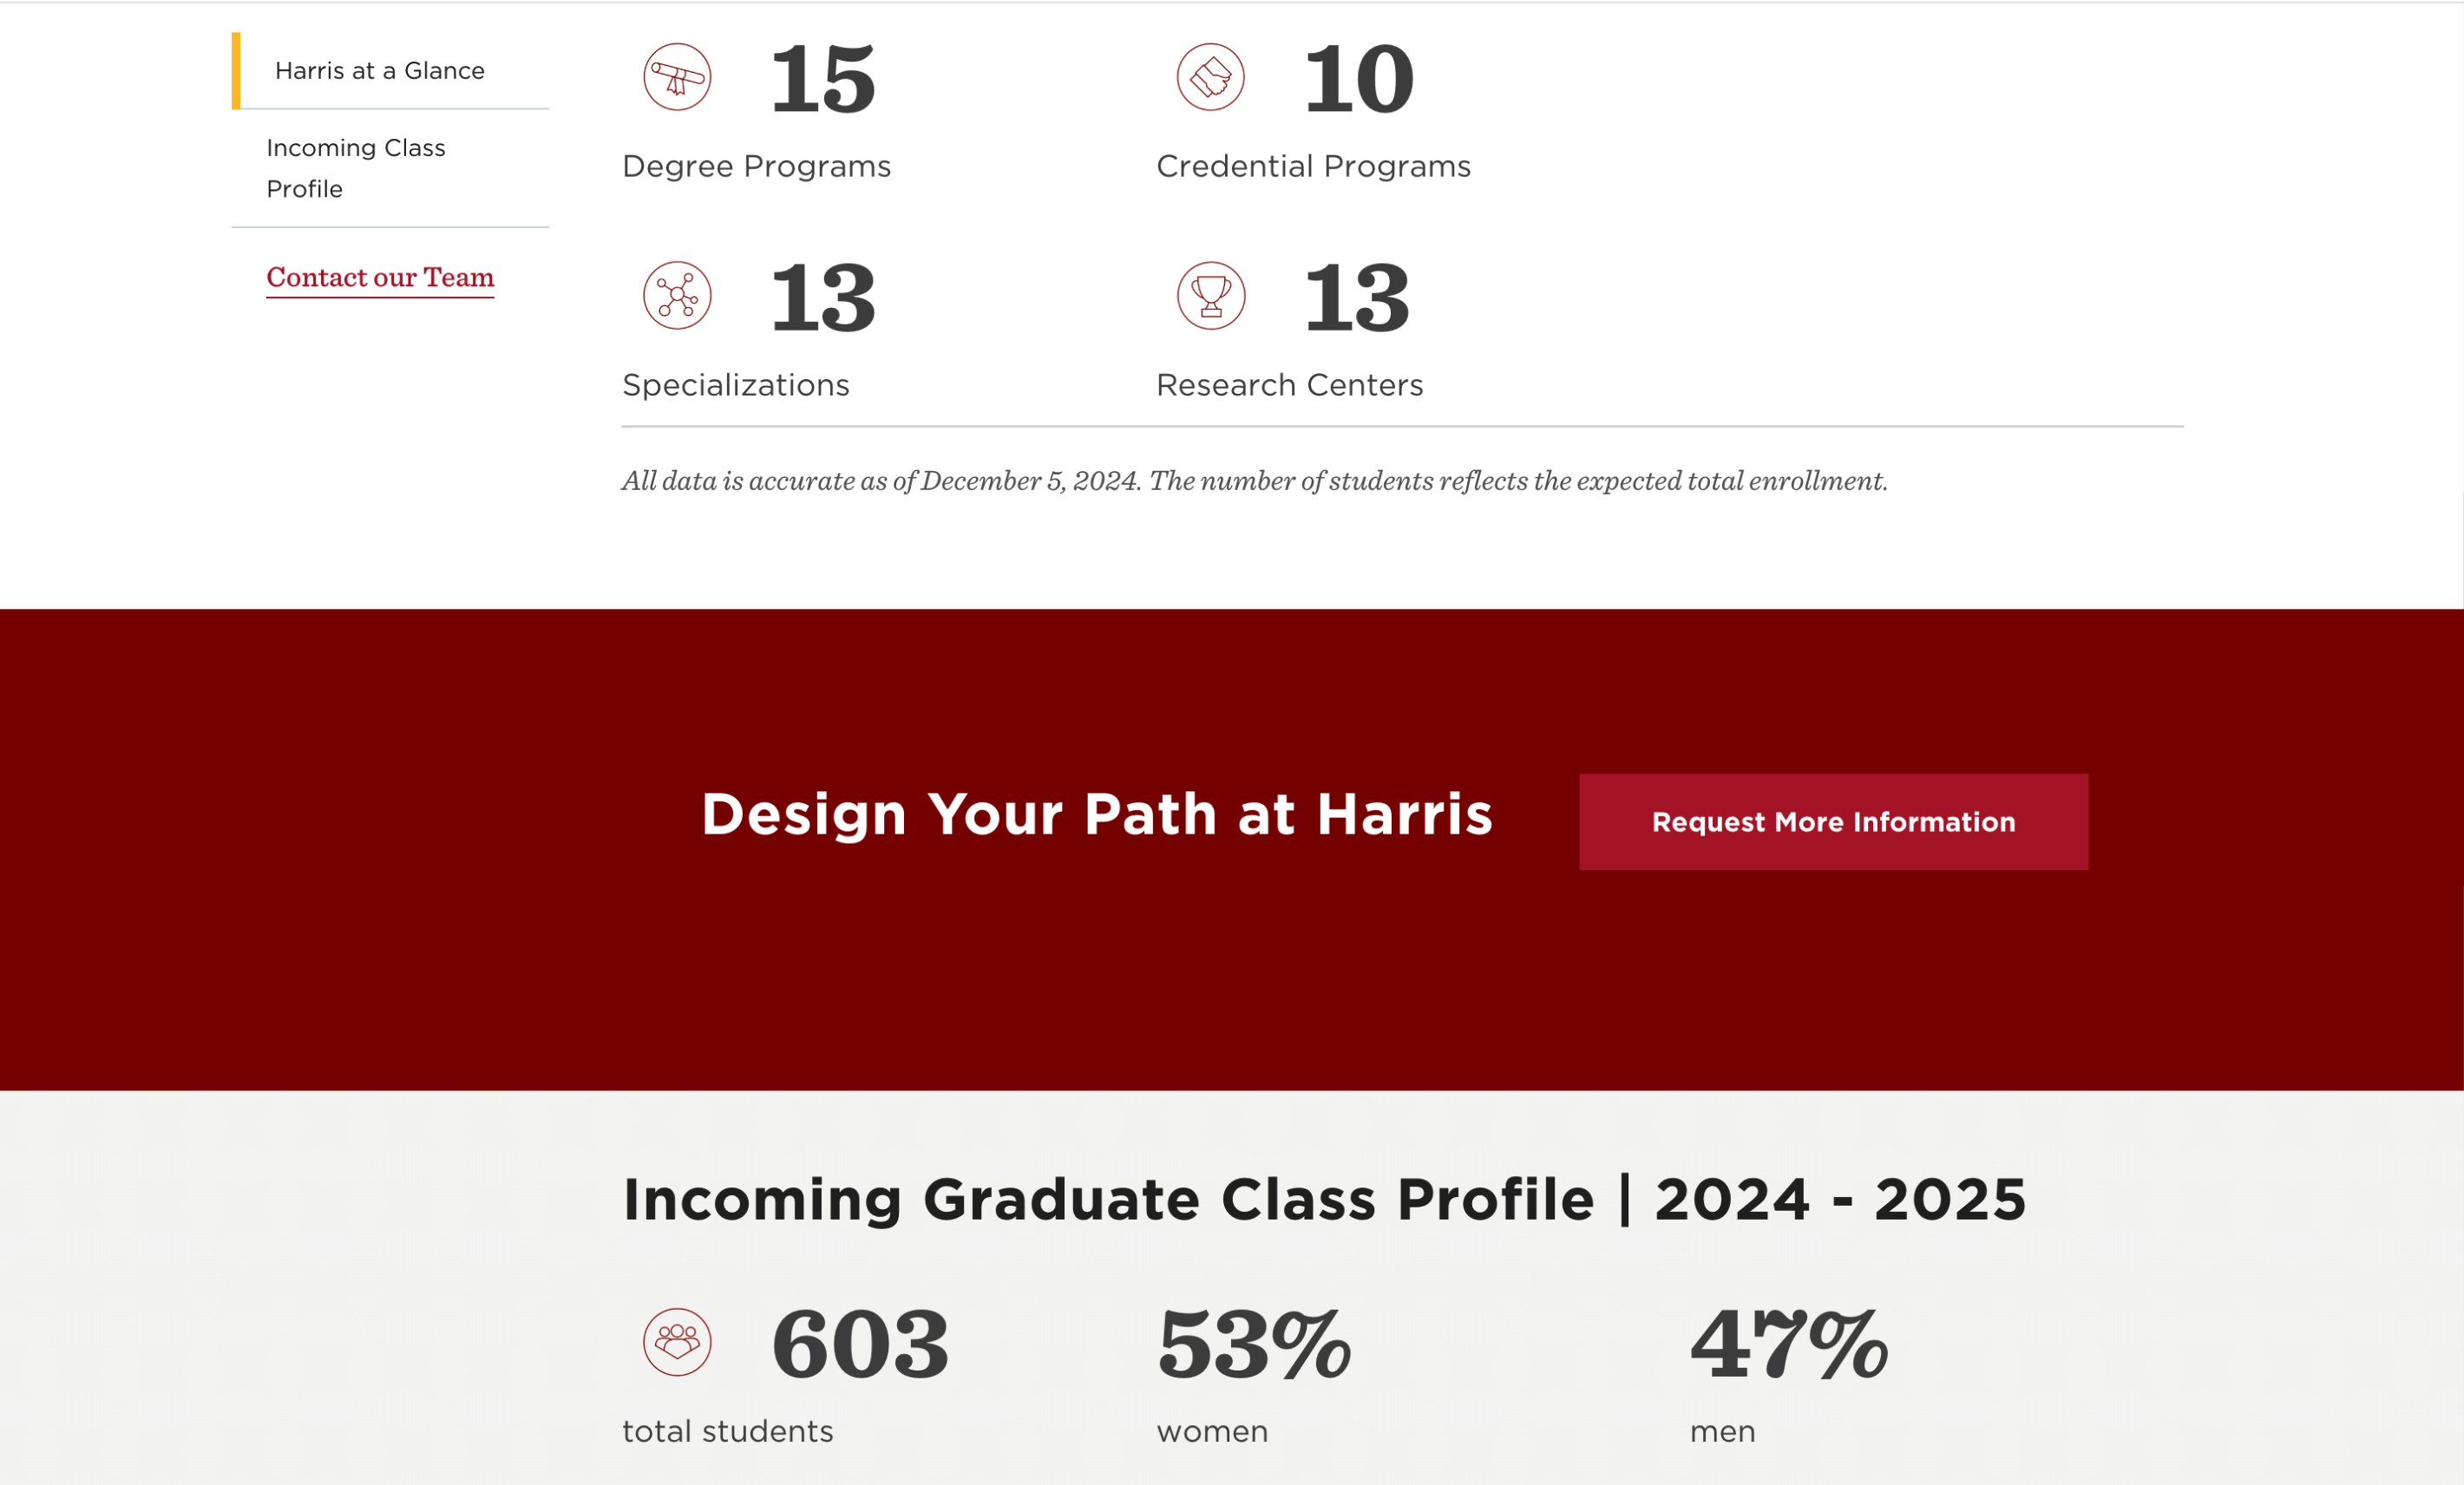
Task: Open the Harris at a Glance section
Action: (379, 70)
